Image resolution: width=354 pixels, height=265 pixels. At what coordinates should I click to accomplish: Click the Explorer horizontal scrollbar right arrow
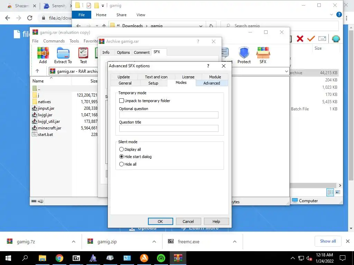point(340,185)
